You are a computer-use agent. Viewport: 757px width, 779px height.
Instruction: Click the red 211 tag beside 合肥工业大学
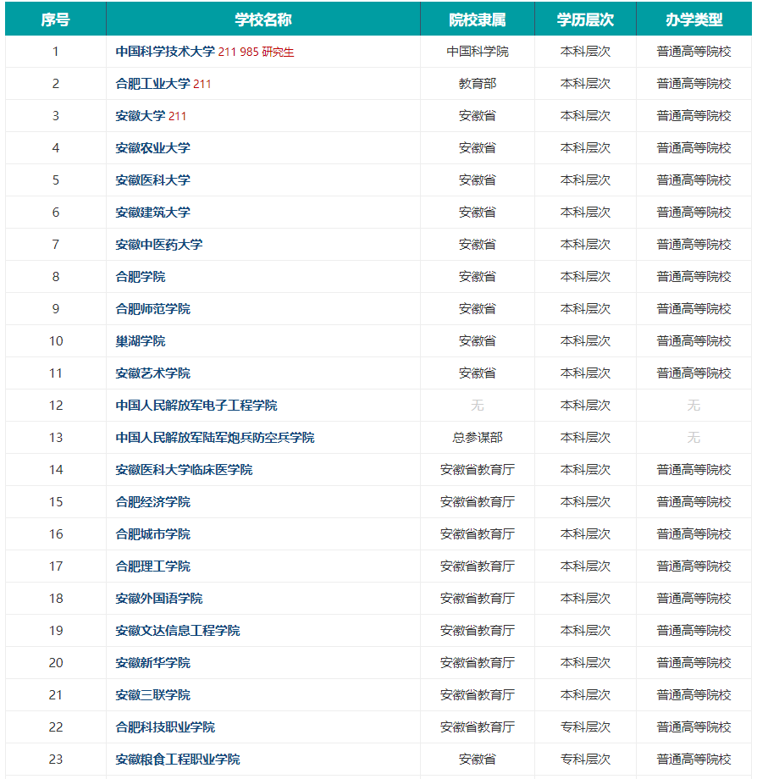(202, 85)
